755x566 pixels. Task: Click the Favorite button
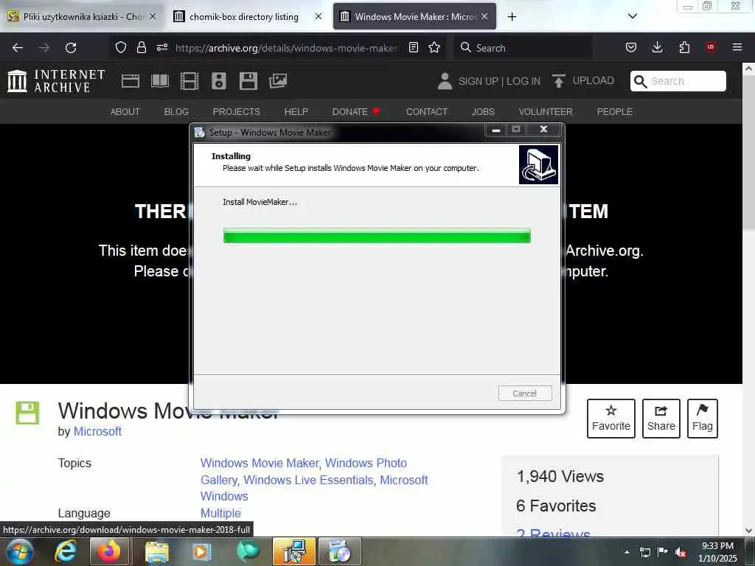[611, 419]
